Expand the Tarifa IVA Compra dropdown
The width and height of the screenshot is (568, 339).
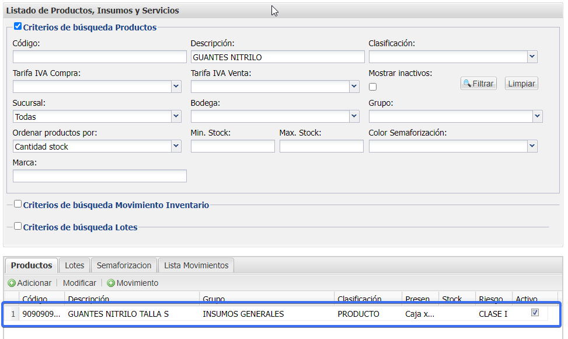click(176, 87)
